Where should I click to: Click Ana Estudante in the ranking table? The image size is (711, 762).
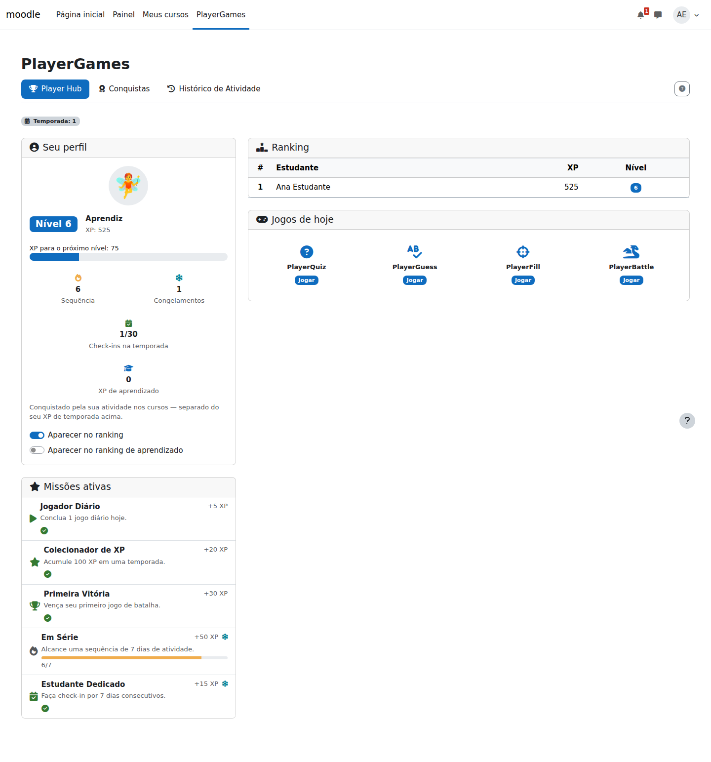tap(303, 187)
